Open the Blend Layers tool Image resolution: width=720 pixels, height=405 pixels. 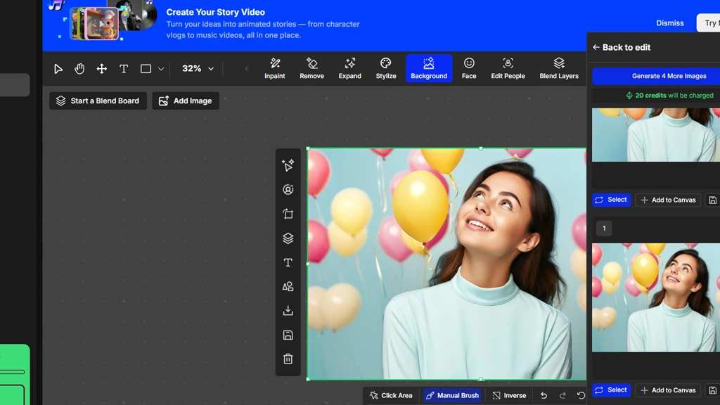pos(559,68)
